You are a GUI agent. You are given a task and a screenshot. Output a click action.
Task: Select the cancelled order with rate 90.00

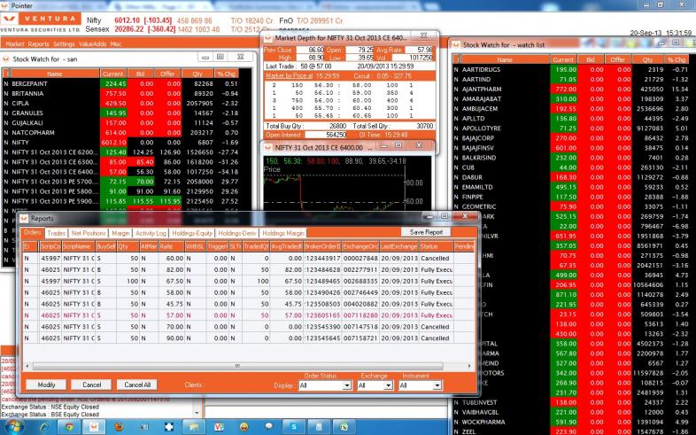pyautogui.click(x=249, y=338)
